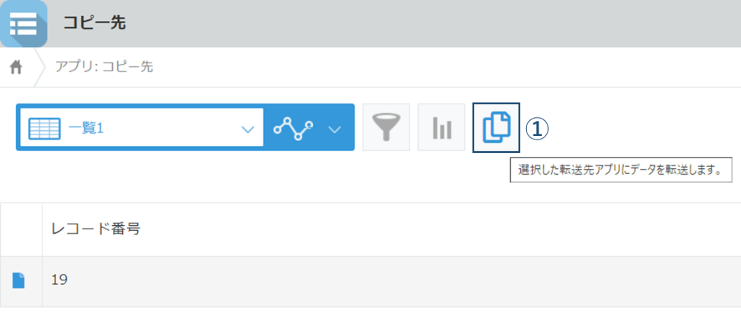Open the bar chart aggregation icon
This screenshot has width=741, height=320.
click(442, 127)
